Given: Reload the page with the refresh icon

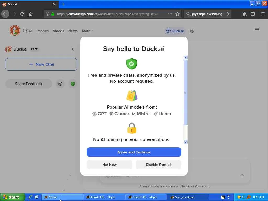Looking at the screenshot, I should tap(22, 14).
